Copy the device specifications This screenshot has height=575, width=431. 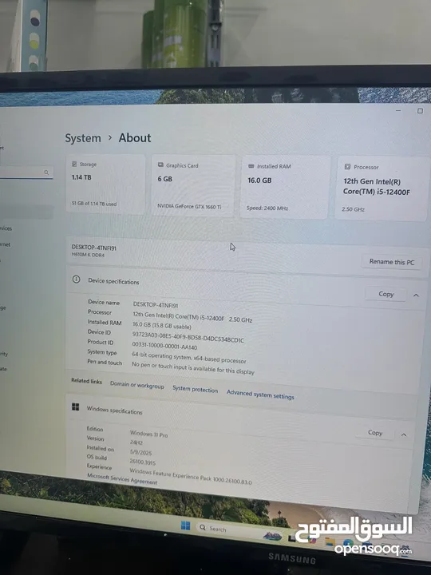[386, 294]
